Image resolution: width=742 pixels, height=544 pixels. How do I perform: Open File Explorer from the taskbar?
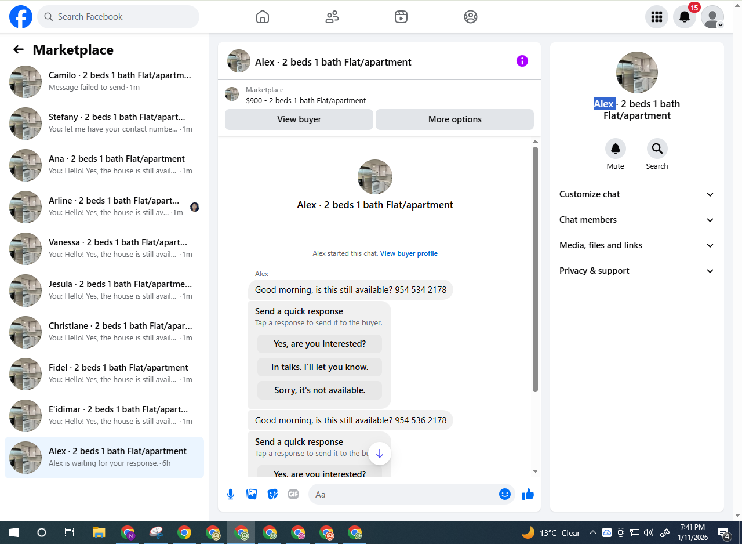[x=99, y=532]
